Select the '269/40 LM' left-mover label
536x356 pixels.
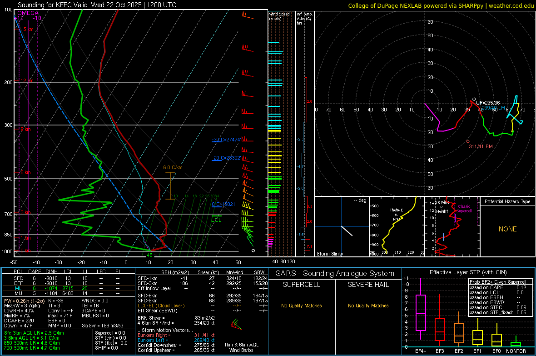tap(494, 108)
